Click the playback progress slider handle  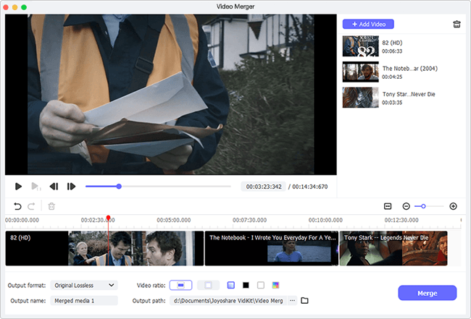[x=119, y=187]
